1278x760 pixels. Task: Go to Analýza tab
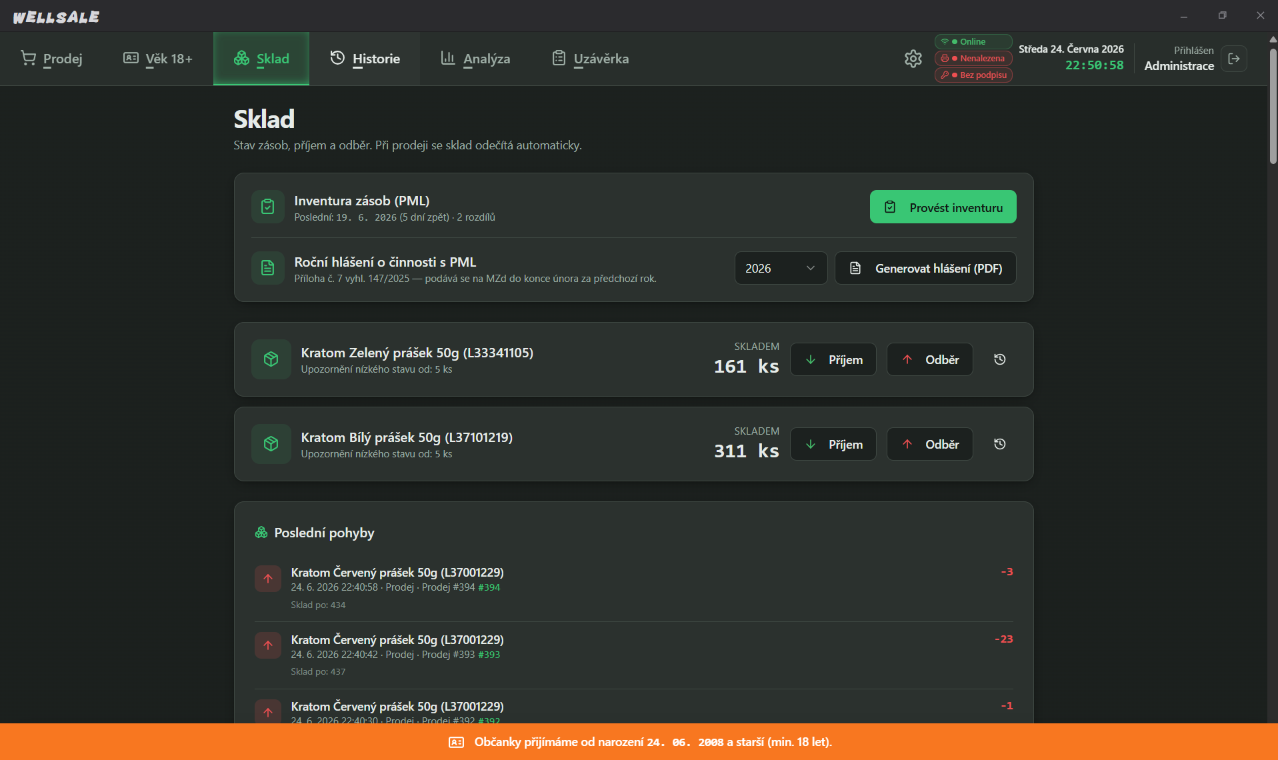475,59
